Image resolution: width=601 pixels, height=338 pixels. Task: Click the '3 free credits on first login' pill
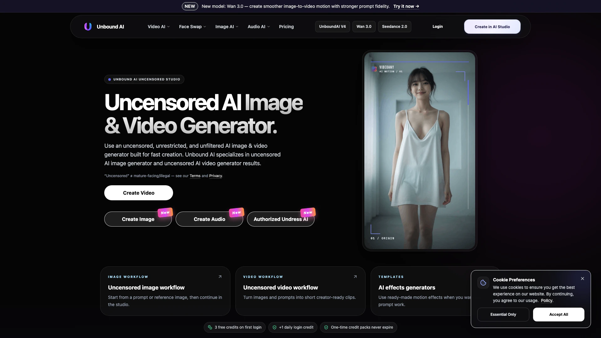click(x=235, y=327)
